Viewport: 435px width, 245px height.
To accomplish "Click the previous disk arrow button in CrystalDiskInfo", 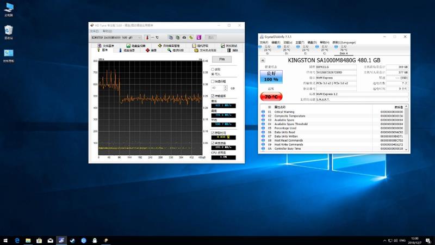I will click(x=263, y=60).
